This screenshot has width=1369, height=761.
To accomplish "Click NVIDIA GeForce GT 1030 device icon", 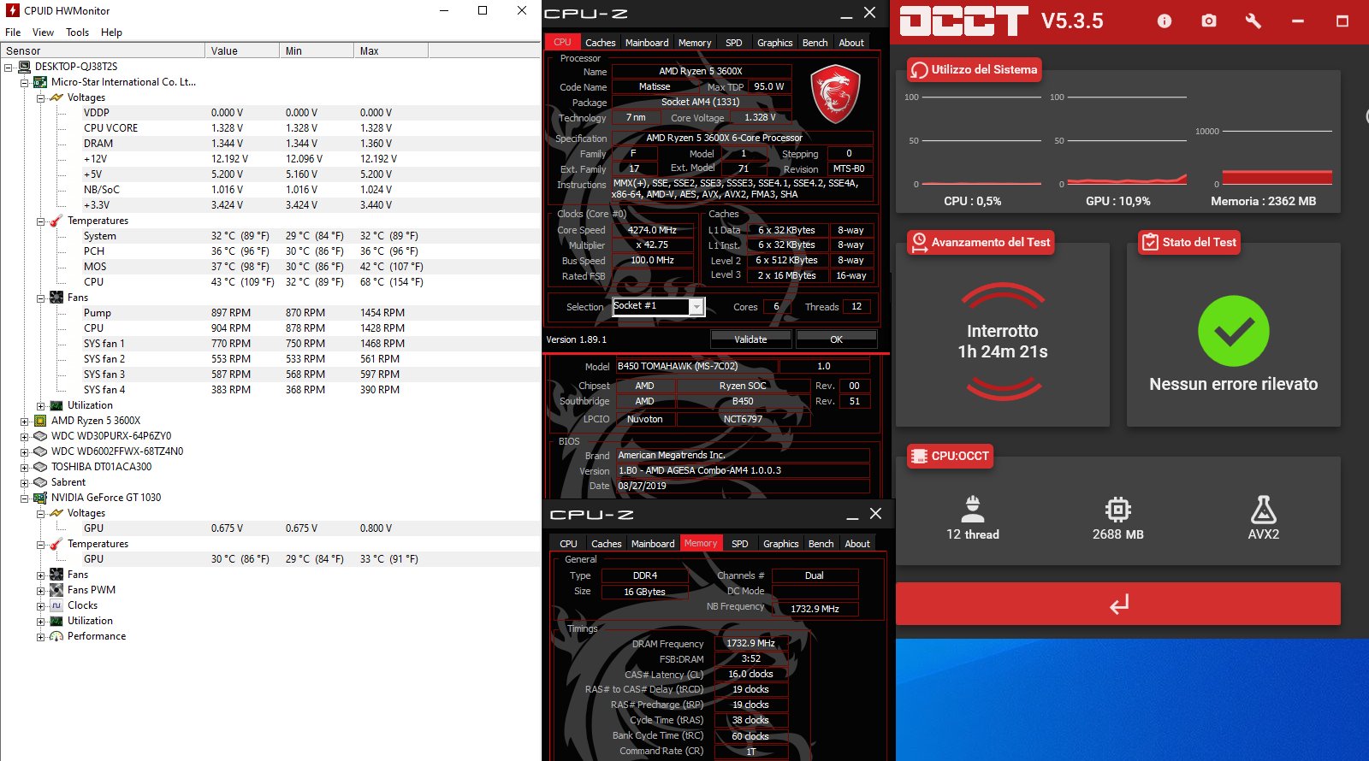I will point(40,498).
